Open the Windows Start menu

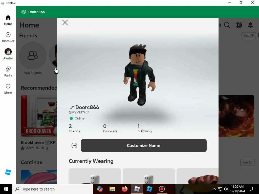point(6,189)
